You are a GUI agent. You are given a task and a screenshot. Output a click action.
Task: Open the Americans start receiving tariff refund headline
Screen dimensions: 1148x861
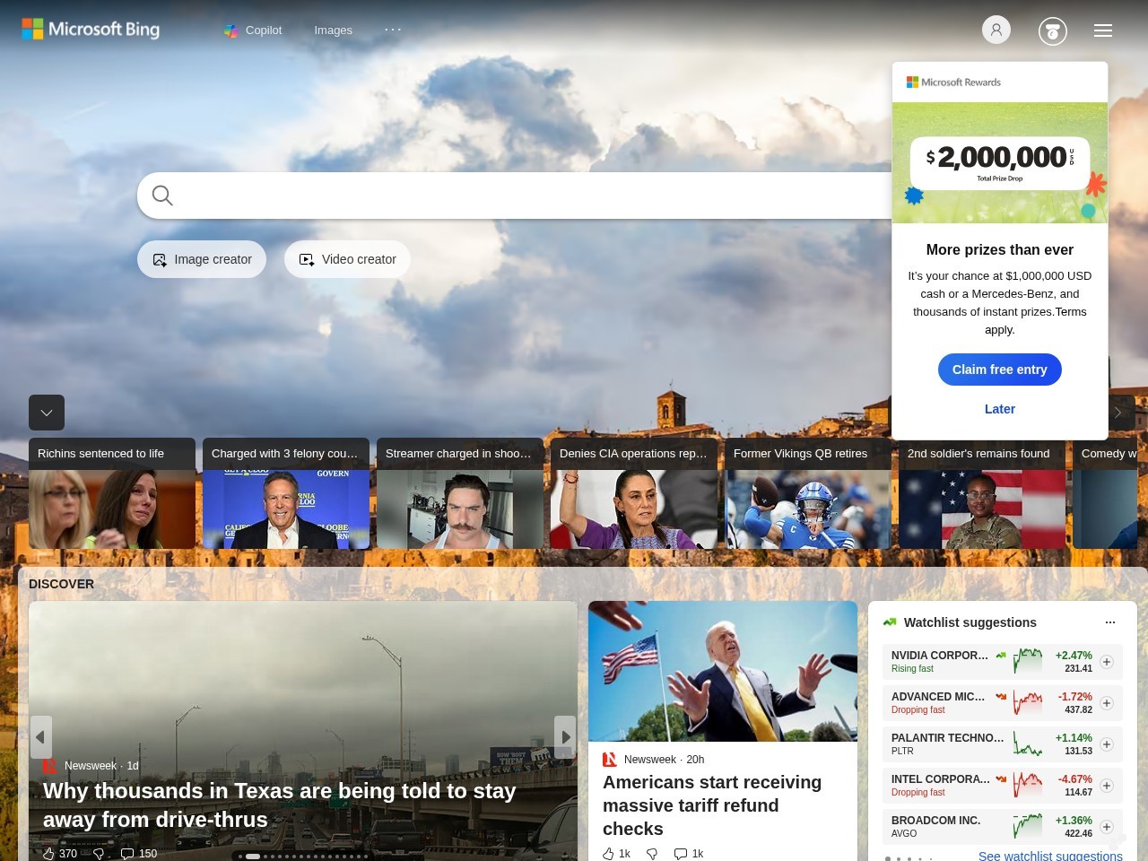[712, 805]
